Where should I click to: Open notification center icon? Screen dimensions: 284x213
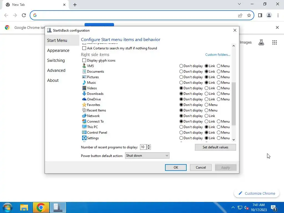click(x=273, y=207)
